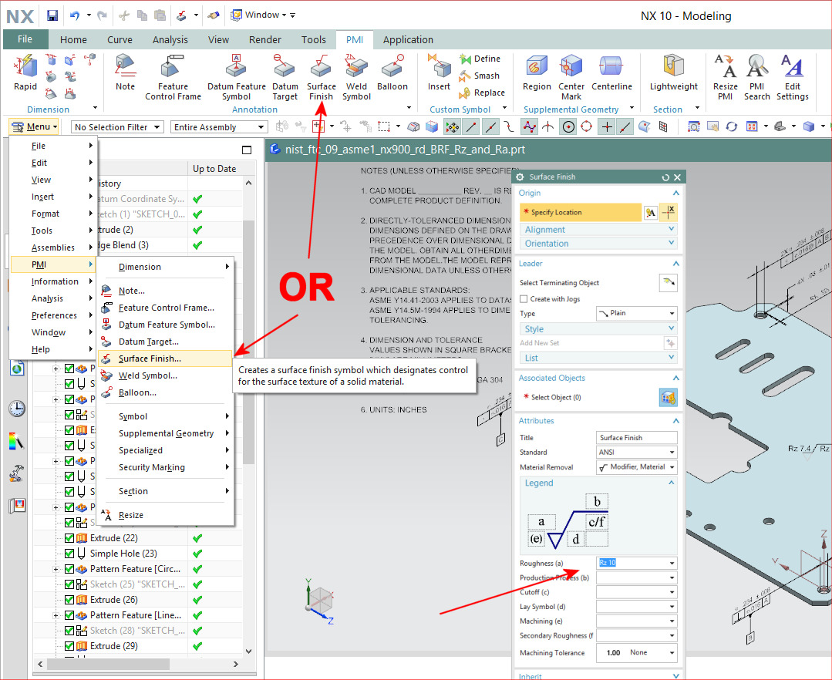Toggle the Extrude (26) checkbox
Image resolution: width=832 pixels, height=680 pixels.
(x=69, y=599)
